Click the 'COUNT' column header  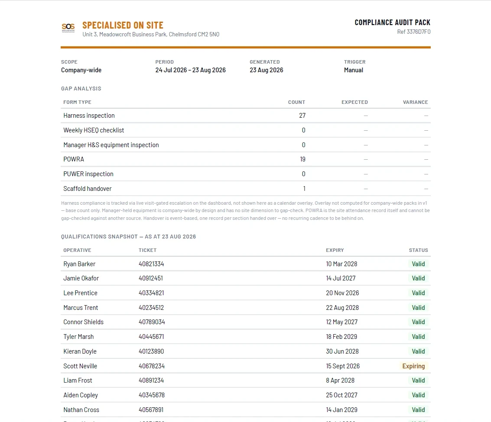(x=296, y=102)
